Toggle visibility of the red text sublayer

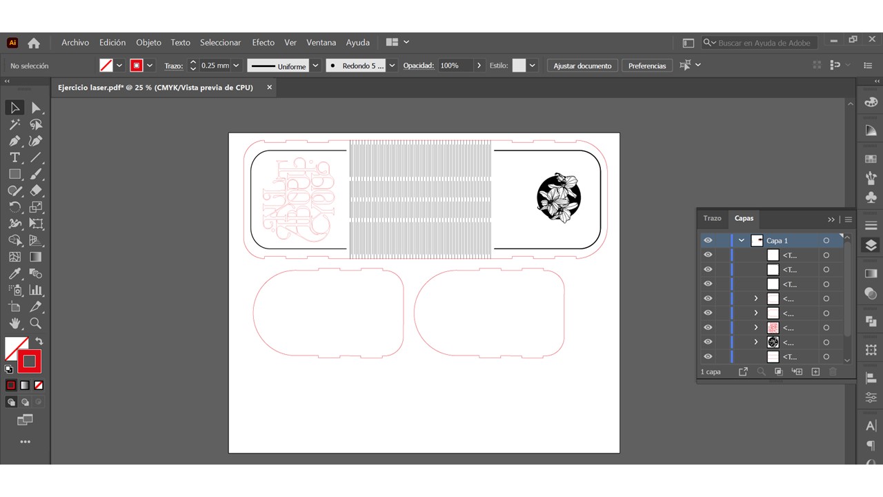708,327
